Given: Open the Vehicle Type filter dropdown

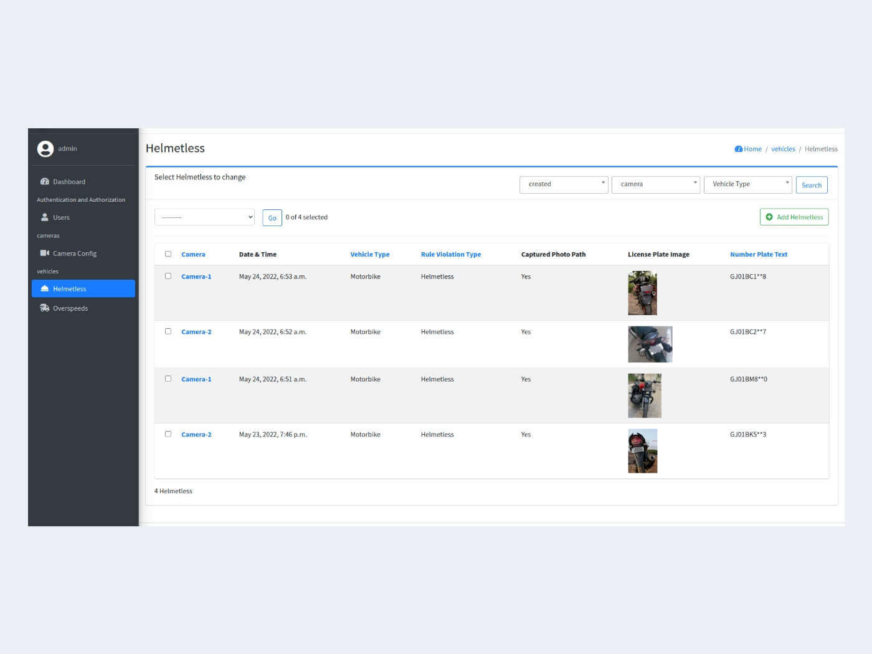Looking at the screenshot, I should [748, 184].
